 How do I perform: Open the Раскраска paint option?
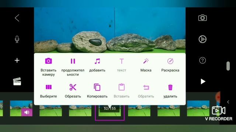pyautogui.click(x=170, y=65)
